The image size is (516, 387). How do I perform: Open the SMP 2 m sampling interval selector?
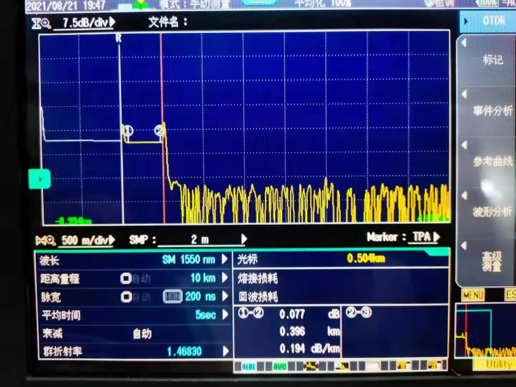(x=202, y=239)
